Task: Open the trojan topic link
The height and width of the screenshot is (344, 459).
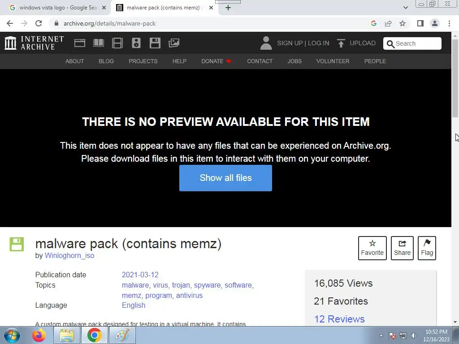Action: 181,285
